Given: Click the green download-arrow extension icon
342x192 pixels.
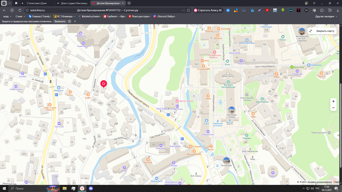Looking at the screenshot, I should [x=283, y=10].
